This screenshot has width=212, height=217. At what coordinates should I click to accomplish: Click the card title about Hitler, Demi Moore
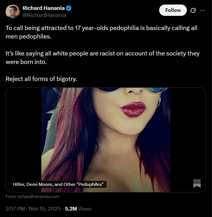pyautogui.click(x=58, y=184)
